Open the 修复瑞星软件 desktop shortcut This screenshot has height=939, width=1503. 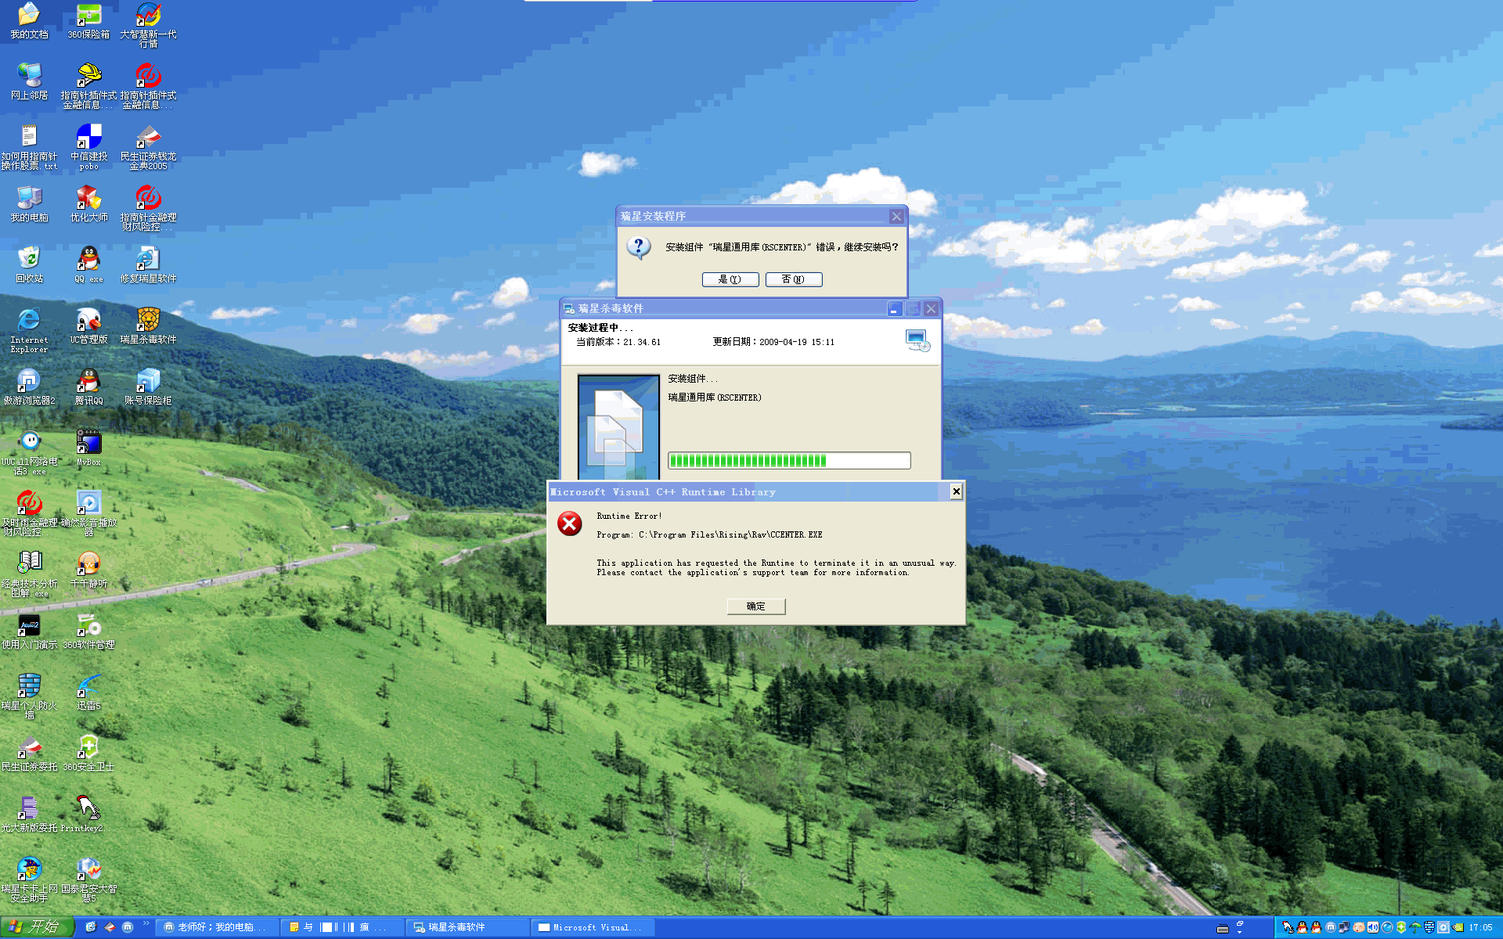148,260
